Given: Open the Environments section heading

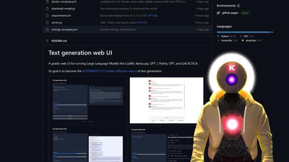Looking at the screenshot, I should pos(226,6).
